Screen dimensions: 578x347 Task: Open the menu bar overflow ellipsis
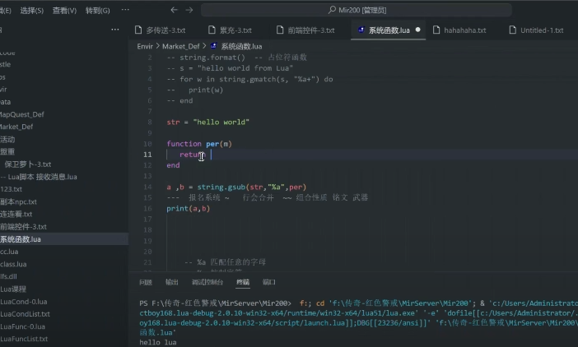point(125,10)
